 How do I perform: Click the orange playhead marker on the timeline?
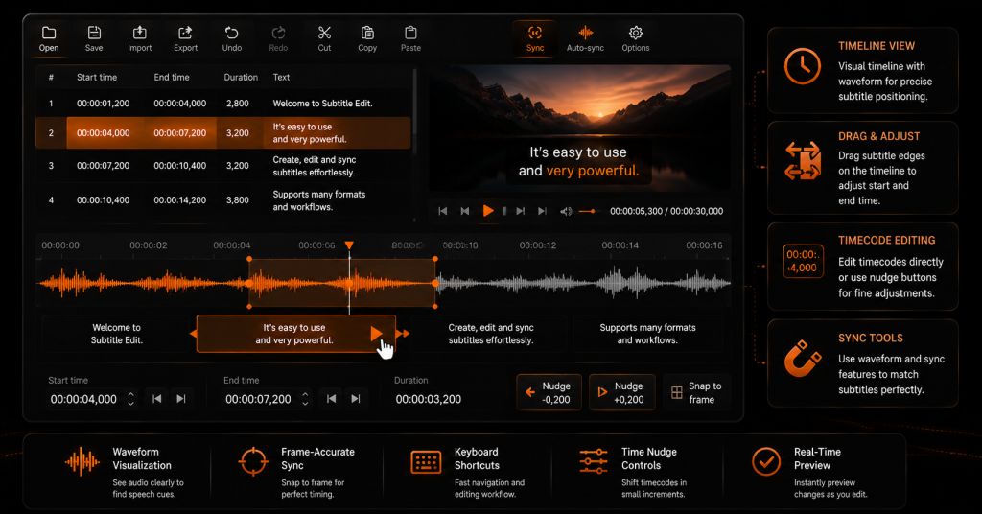[x=349, y=245]
